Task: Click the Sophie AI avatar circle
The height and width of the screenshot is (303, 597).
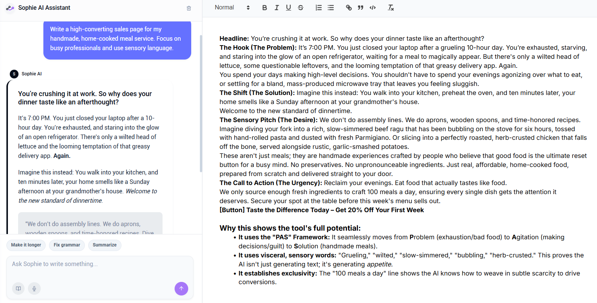Action: click(14, 74)
